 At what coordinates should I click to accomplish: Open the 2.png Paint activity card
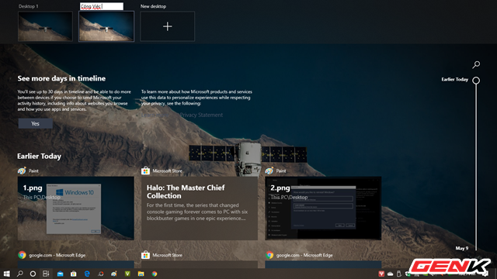[323, 208]
